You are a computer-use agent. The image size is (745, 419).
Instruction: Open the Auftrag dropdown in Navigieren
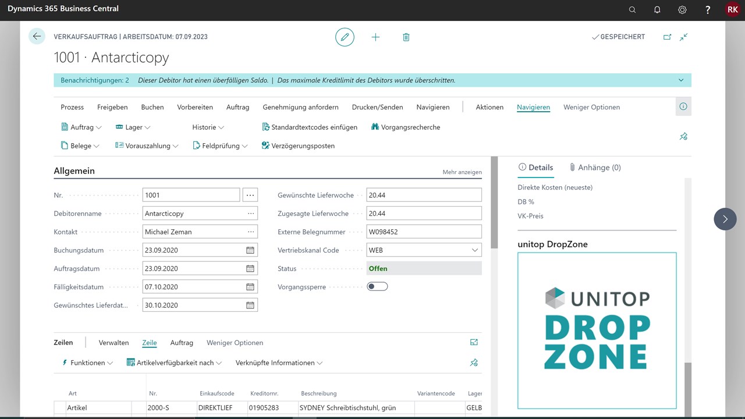pyautogui.click(x=81, y=127)
